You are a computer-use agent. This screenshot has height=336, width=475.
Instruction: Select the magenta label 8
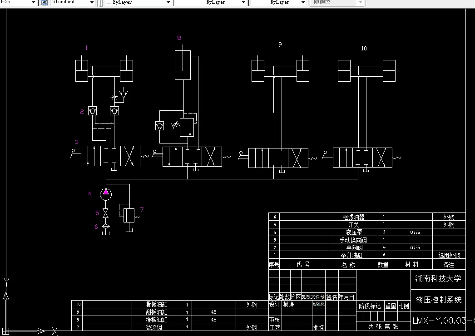[x=179, y=38]
